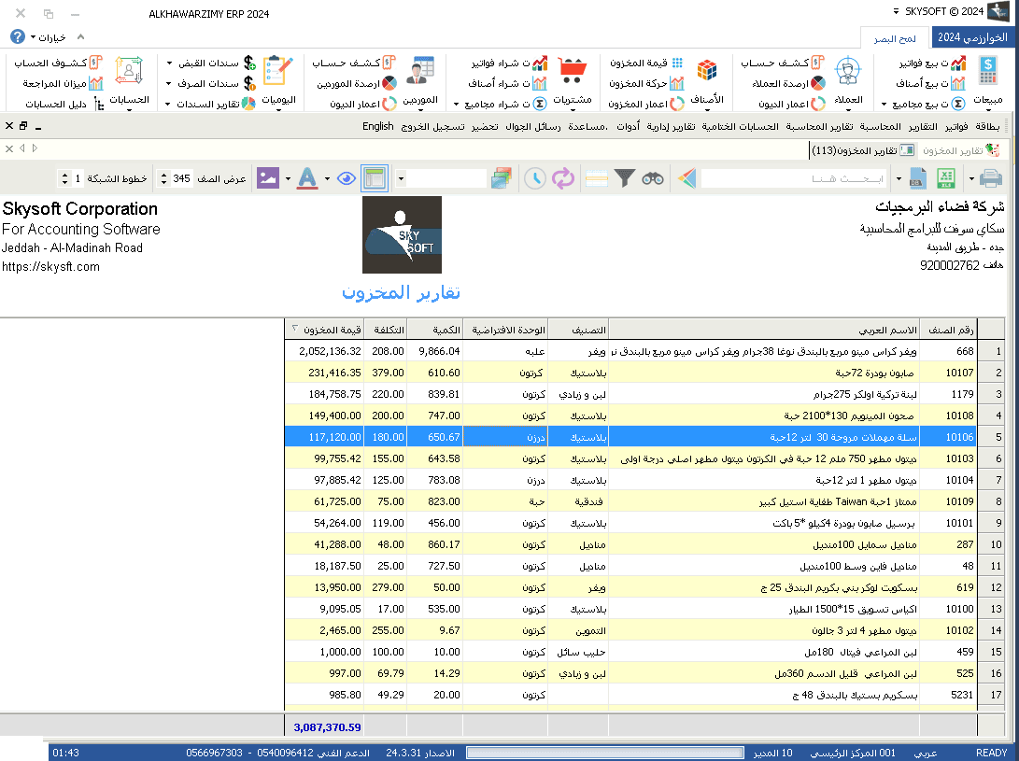Open the print options dropdown arrow

click(971, 178)
